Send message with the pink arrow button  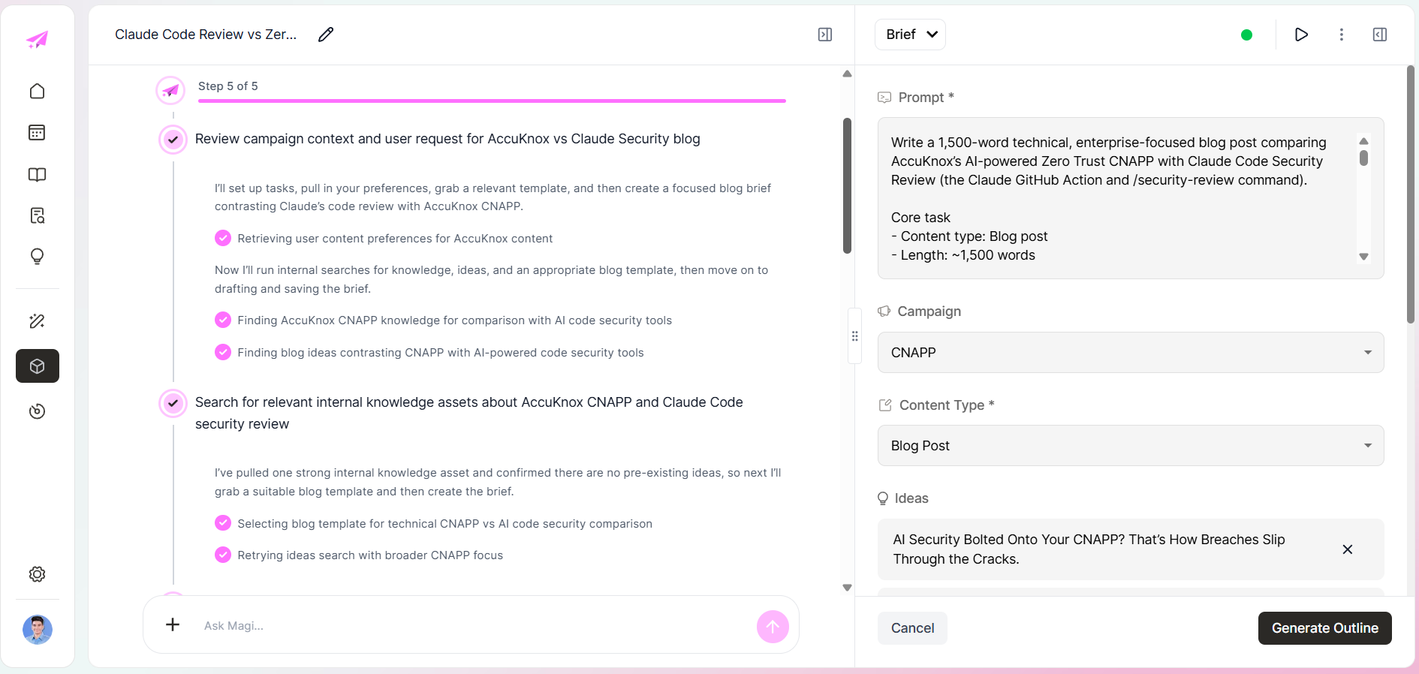coord(773,627)
